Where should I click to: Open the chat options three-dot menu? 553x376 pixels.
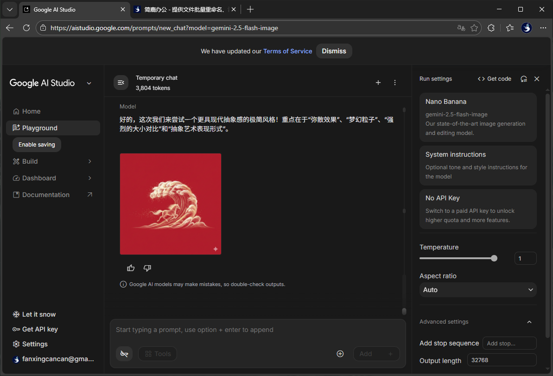(x=394, y=82)
